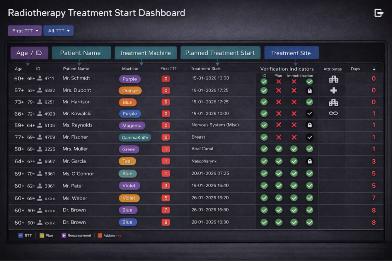Viewport: 392px width, 262px height.
Task: Toggle the black checkmark in Mr. Fischer's row
Action: point(309,137)
